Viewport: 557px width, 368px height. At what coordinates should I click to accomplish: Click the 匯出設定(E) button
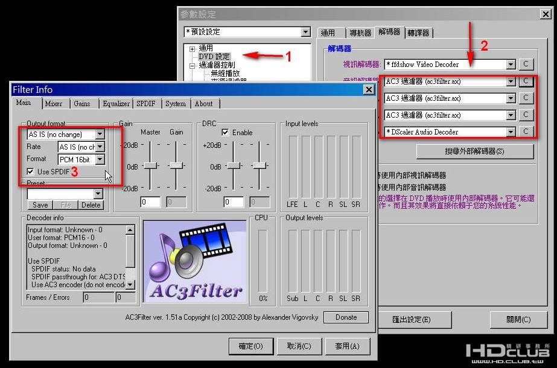[415, 320]
